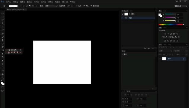Select the Blur tool
The image size is (189, 108).
tap(3, 54)
